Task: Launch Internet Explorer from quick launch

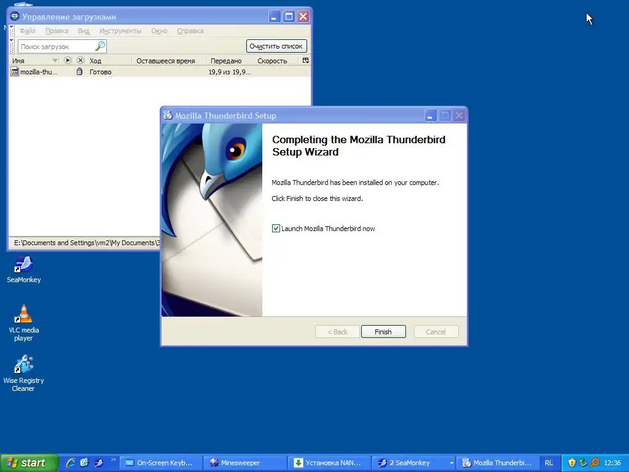Action: (71, 463)
